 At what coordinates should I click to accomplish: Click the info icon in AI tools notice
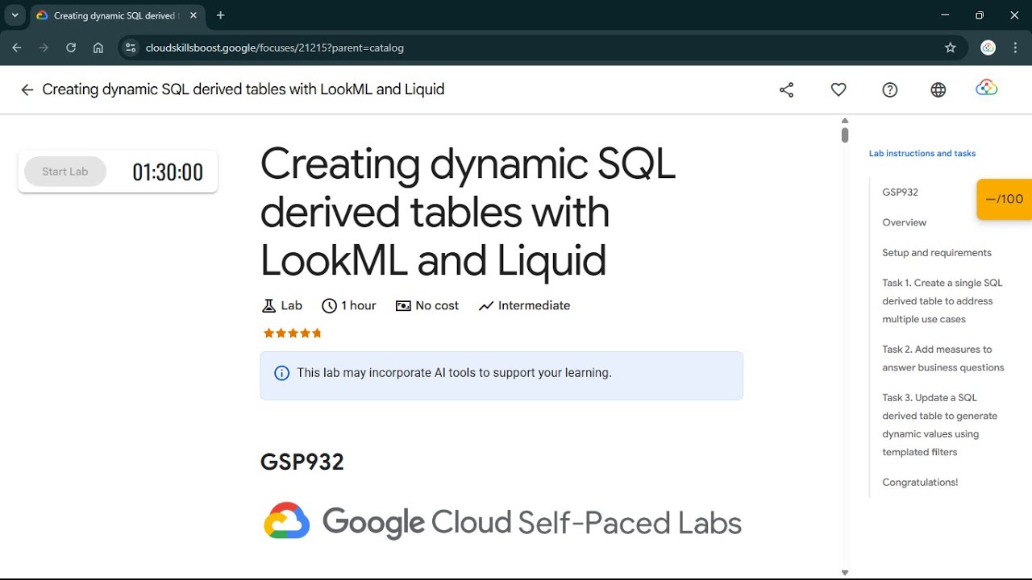(281, 373)
